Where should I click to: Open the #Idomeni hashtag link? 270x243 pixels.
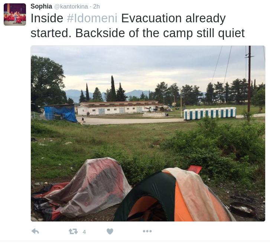[92, 18]
